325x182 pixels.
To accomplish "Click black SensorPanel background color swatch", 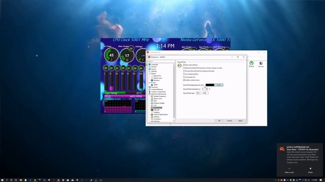I will (210, 85).
